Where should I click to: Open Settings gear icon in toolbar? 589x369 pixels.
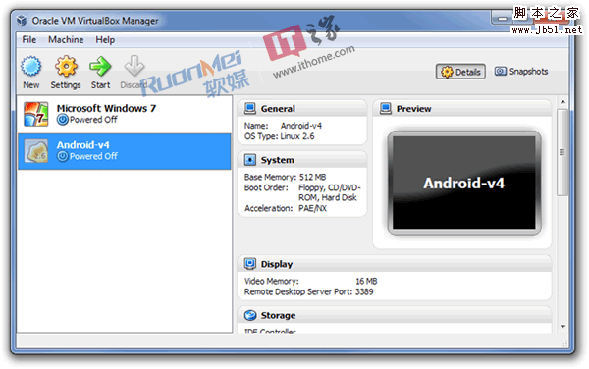[66, 66]
